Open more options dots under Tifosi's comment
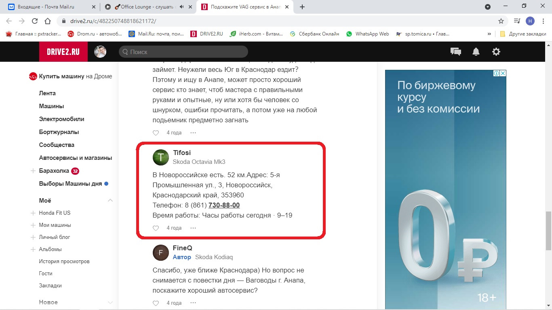Screen dimensions: 552x310 193,228
